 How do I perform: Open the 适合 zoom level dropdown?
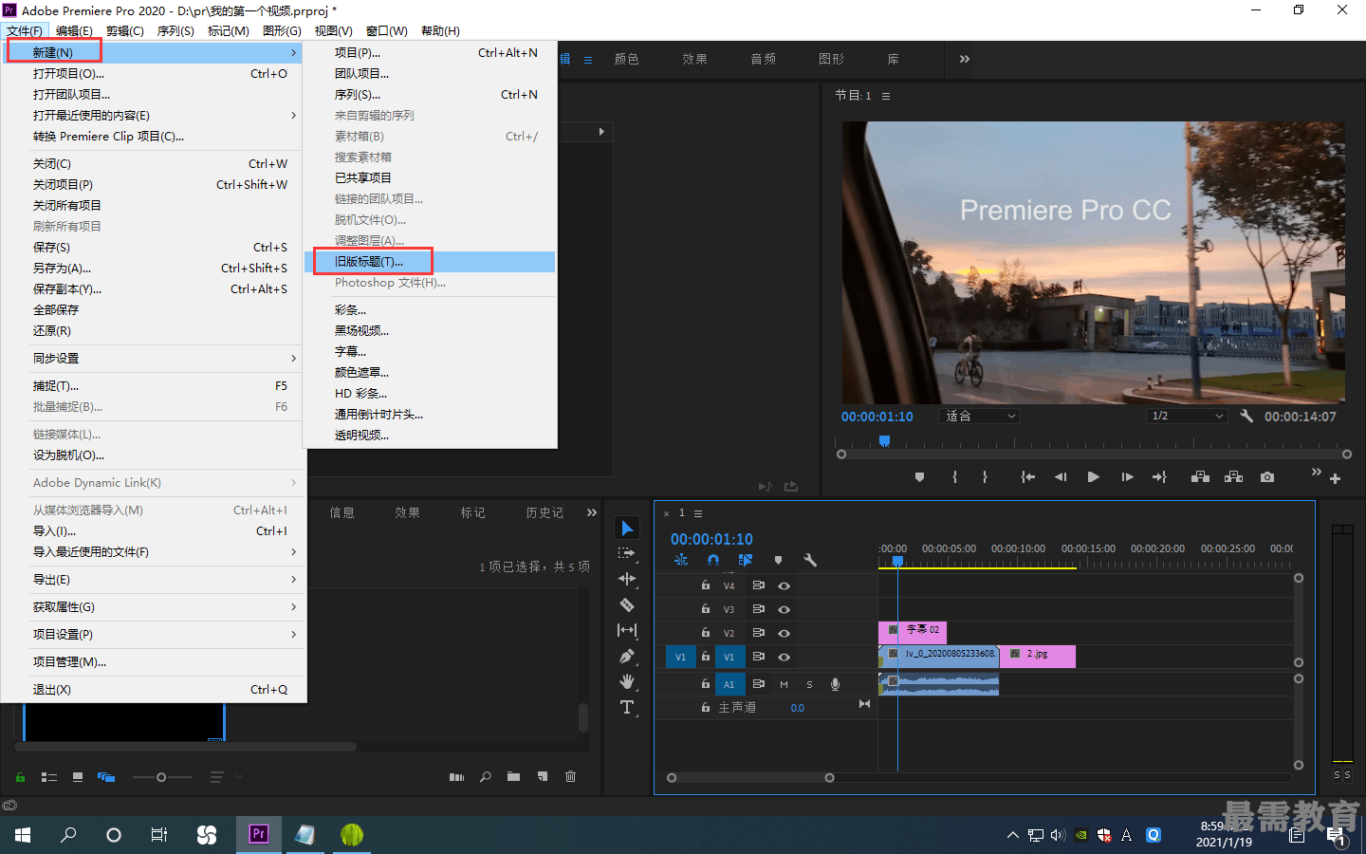tap(980, 416)
